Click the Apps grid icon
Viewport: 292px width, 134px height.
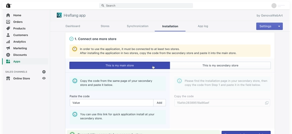pyautogui.click(x=8, y=61)
